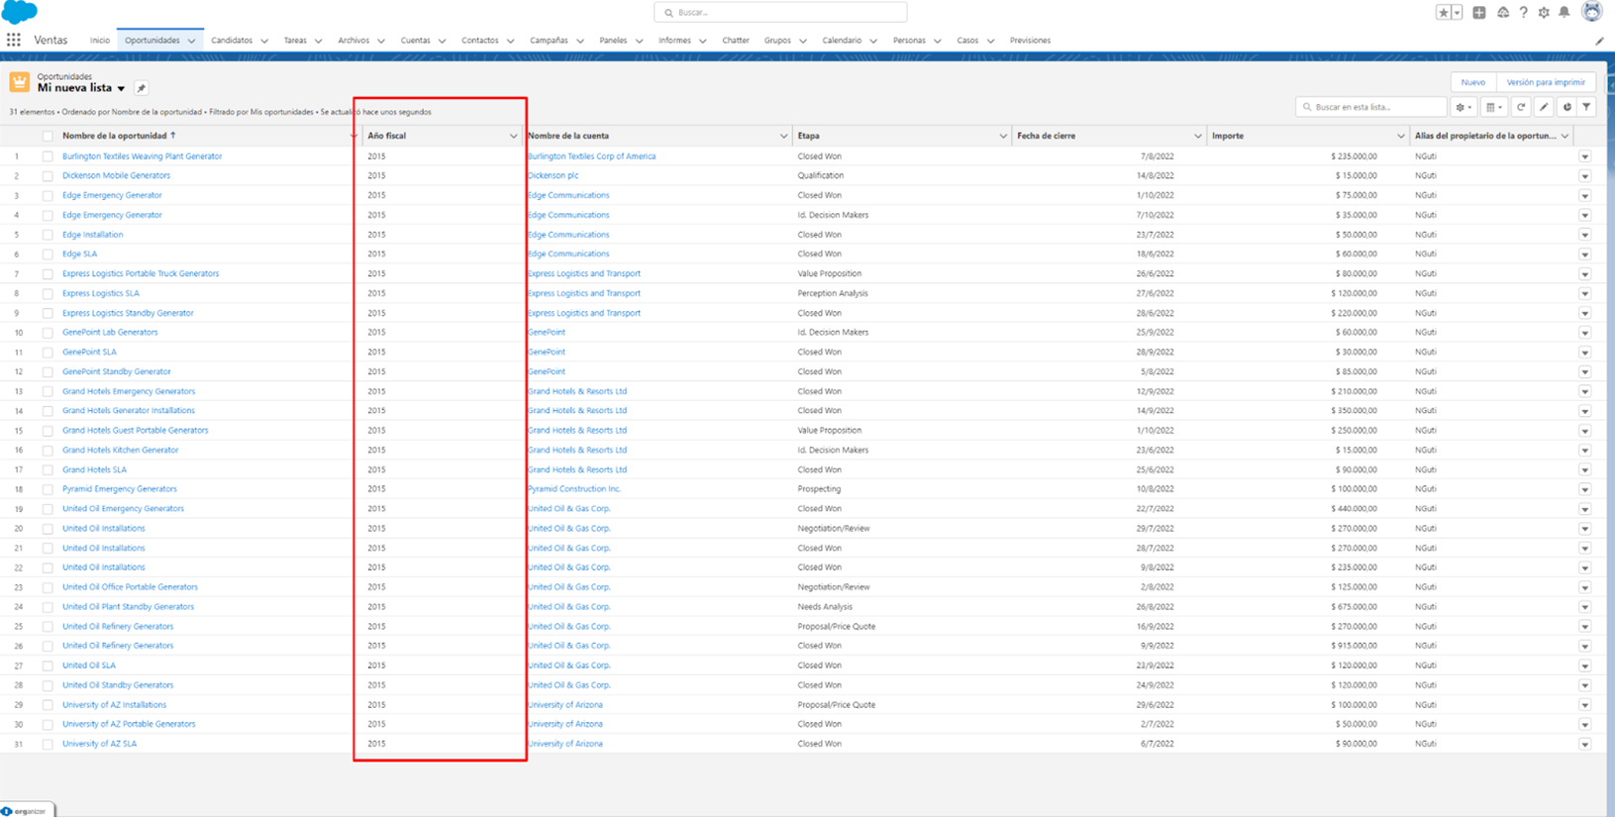
Task: Click the global Buscar search field
Action: pyautogui.click(x=780, y=13)
